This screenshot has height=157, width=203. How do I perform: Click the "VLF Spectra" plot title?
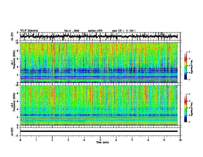coord(29,31)
